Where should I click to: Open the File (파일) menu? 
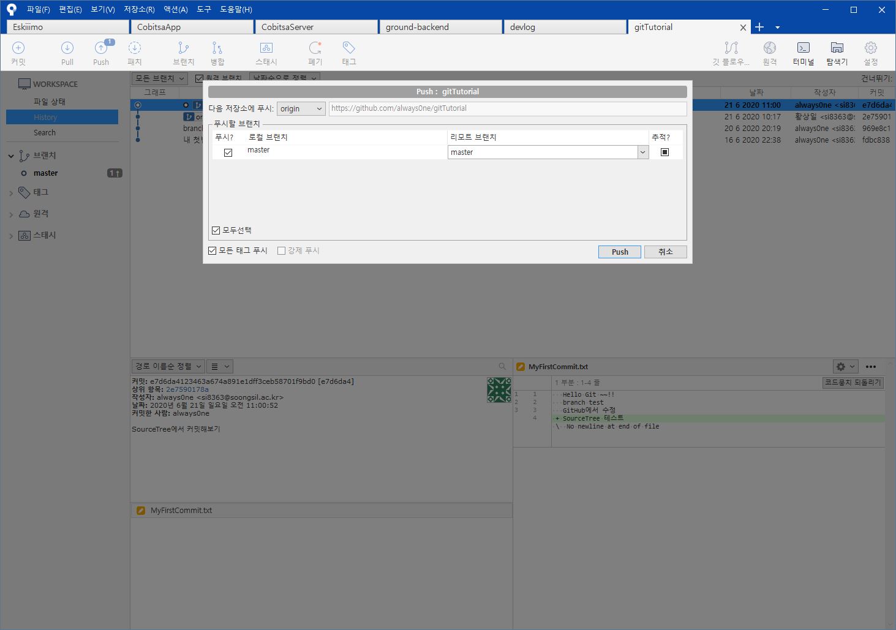(x=39, y=9)
